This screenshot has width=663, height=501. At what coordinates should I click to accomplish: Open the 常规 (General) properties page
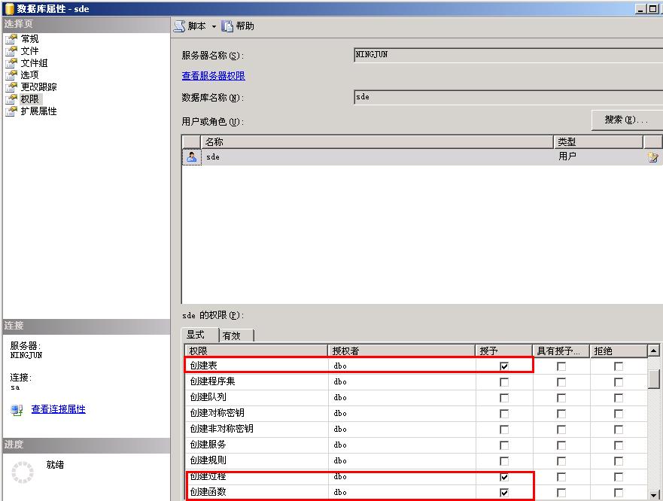click(x=35, y=38)
